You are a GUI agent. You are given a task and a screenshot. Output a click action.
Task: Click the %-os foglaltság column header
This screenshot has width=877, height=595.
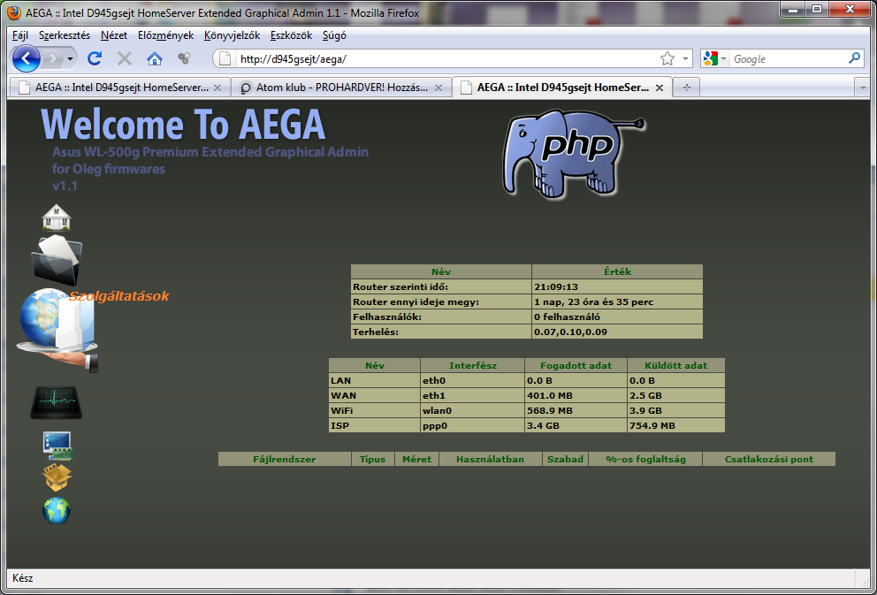coord(645,459)
